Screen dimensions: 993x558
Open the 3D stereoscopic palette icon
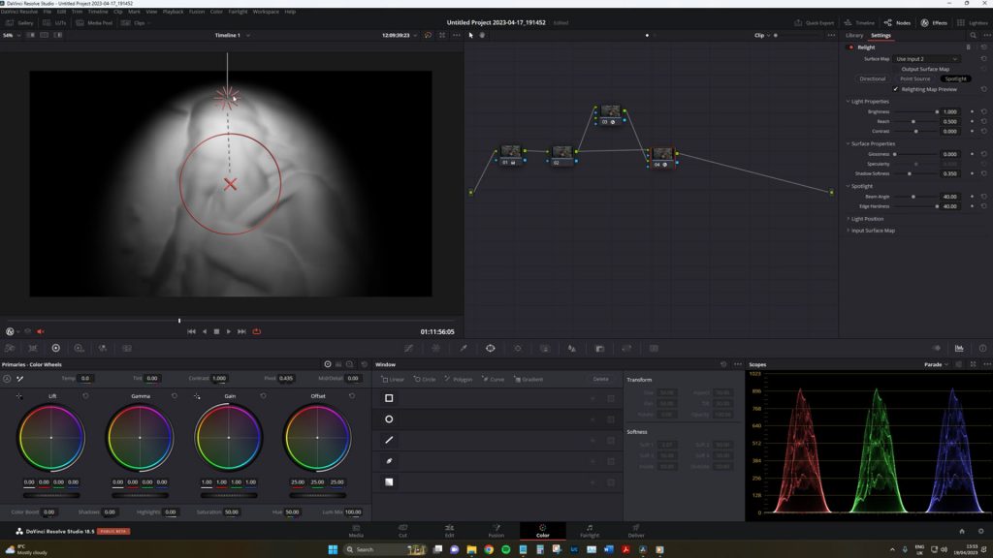pos(655,348)
